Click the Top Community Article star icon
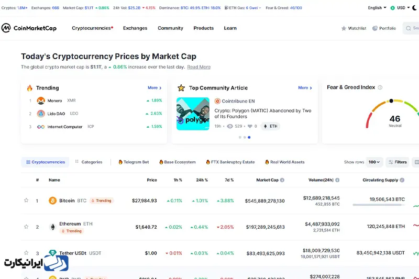 click(181, 88)
